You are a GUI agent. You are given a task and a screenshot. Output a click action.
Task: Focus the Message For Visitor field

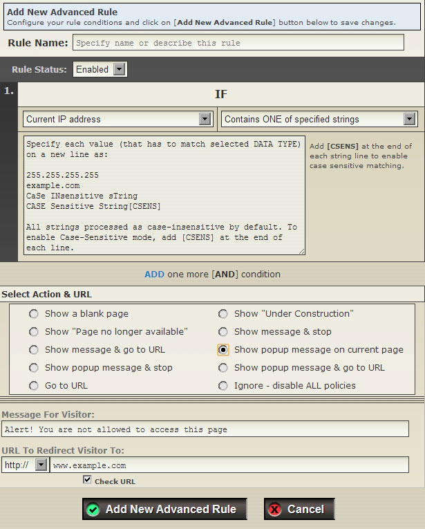pos(205,429)
